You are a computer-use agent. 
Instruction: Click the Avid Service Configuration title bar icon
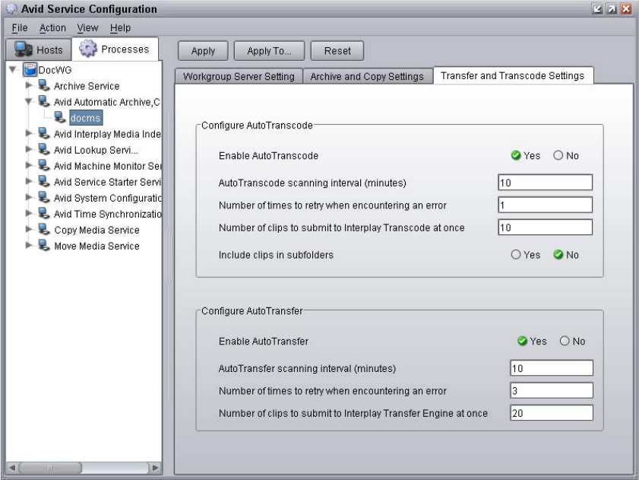[11, 8]
